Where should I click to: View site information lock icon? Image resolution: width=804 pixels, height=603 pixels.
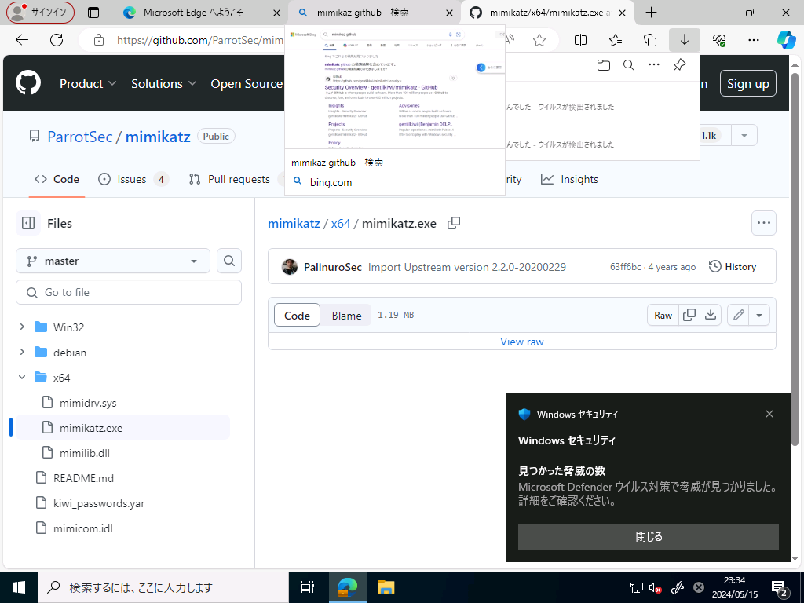[99, 40]
